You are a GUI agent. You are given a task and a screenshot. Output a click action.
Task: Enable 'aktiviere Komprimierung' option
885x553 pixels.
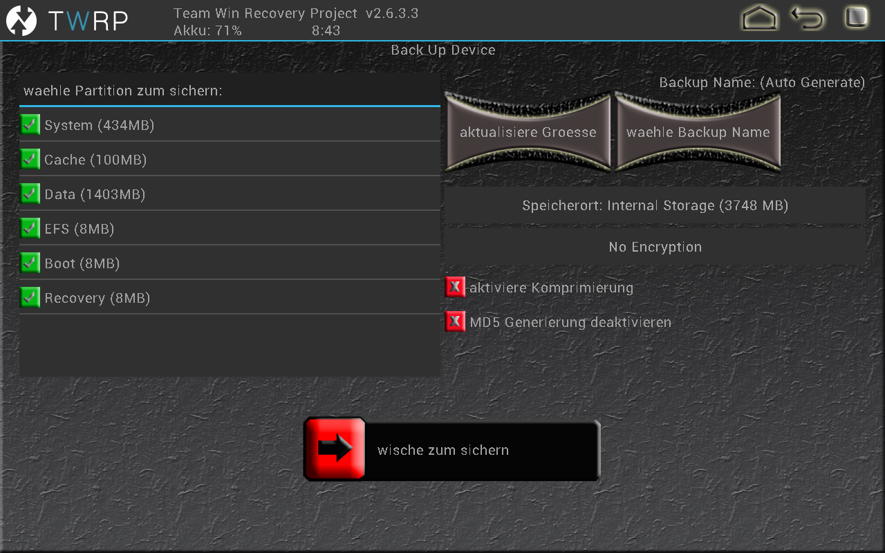point(455,288)
